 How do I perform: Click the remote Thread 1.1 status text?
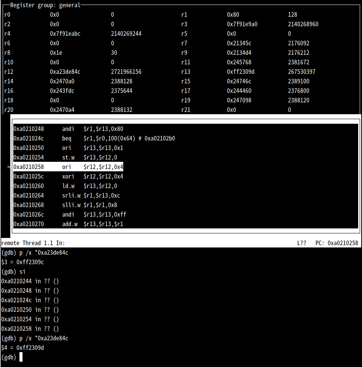tap(33, 243)
